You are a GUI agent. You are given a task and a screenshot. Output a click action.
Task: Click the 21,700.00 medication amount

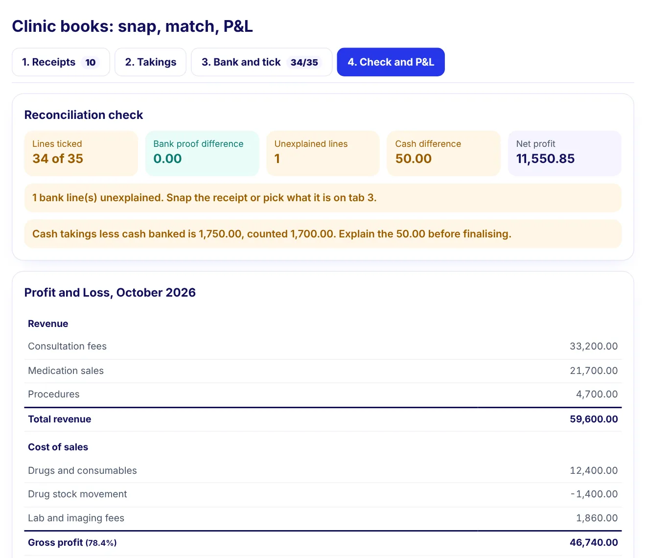[594, 371]
